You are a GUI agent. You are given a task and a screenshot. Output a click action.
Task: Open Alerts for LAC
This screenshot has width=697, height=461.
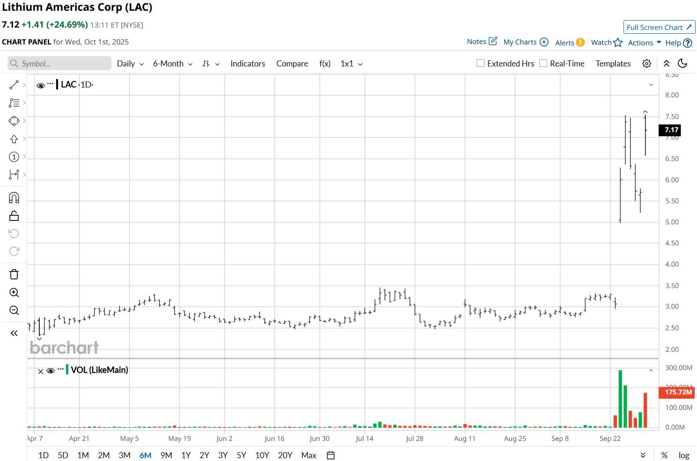570,43
